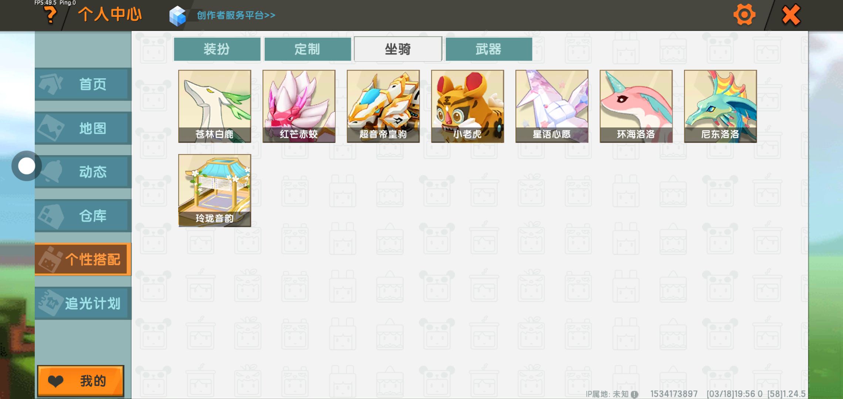Select the 武器 tab
Screen dimensions: 843x399
pyautogui.click(x=489, y=49)
